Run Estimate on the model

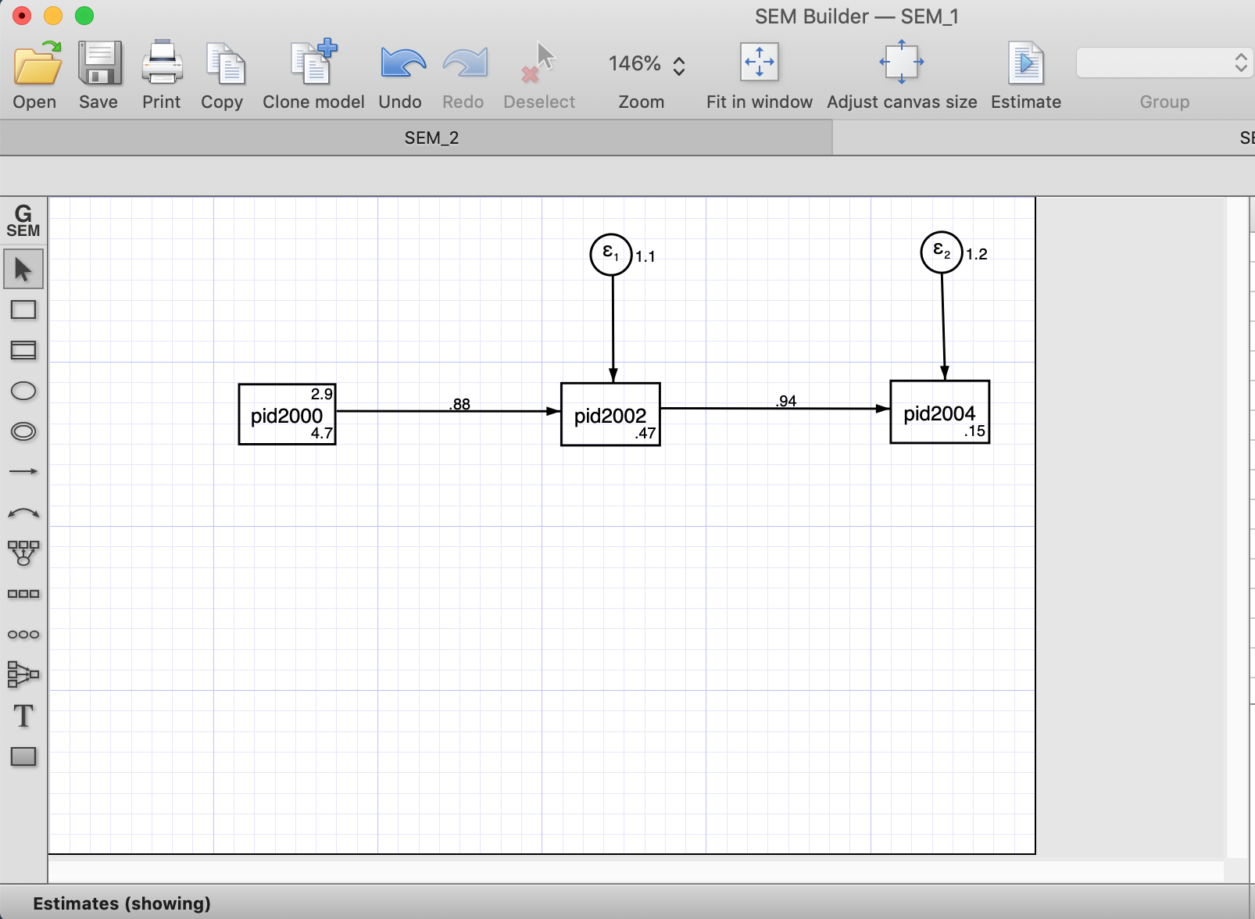[1026, 63]
